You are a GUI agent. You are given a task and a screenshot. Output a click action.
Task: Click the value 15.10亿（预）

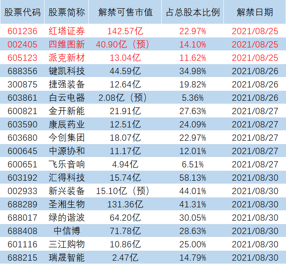(x=123, y=191)
